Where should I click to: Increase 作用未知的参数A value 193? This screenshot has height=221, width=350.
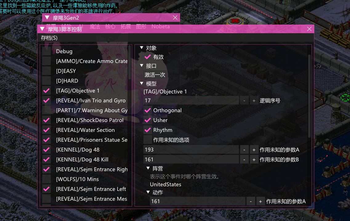coord(254,150)
